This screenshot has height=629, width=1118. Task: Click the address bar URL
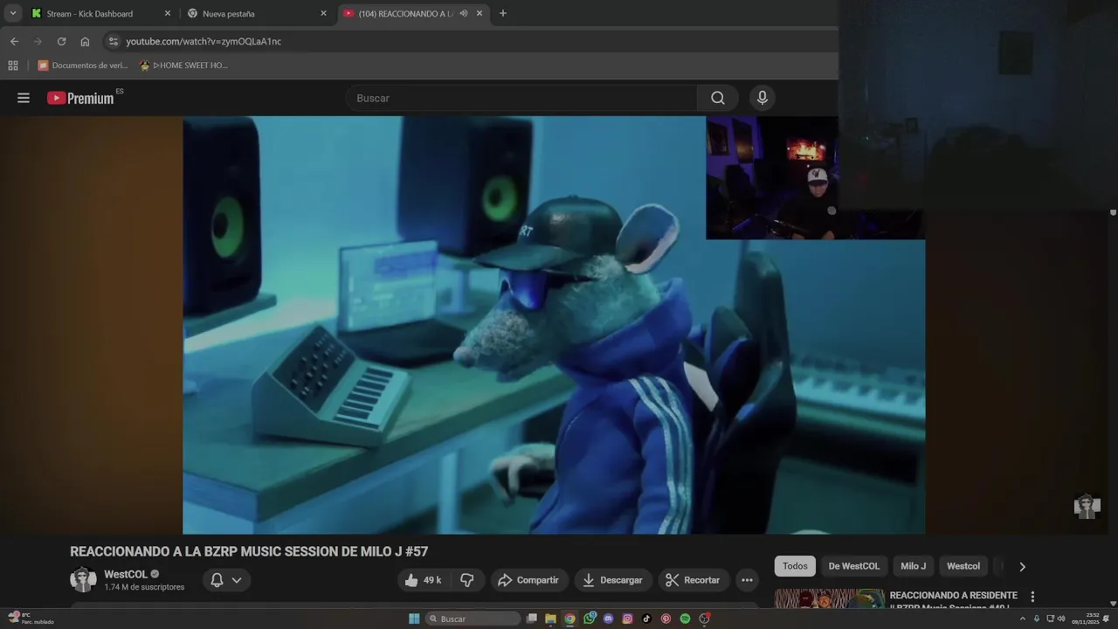pos(204,41)
